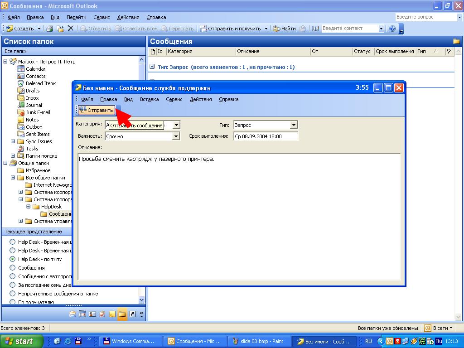
Task: Open the Важность dropdown showing Срочно
Action: coord(176,136)
